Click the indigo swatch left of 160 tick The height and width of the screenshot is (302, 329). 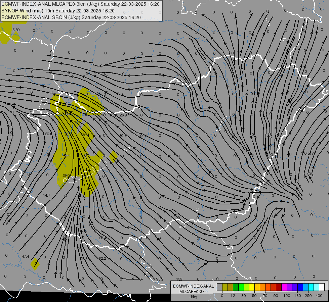(x=295, y=287)
